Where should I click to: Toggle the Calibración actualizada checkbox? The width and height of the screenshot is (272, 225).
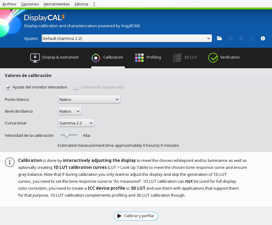point(76,87)
